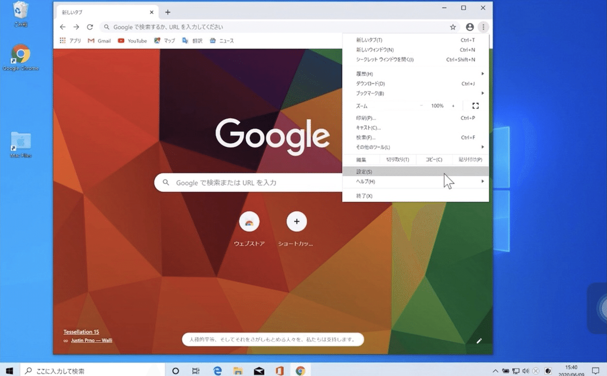Image resolution: width=607 pixels, height=376 pixels.
Task: Open the ニュース bookmark
Action: pyautogui.click(x=222, y=41)
